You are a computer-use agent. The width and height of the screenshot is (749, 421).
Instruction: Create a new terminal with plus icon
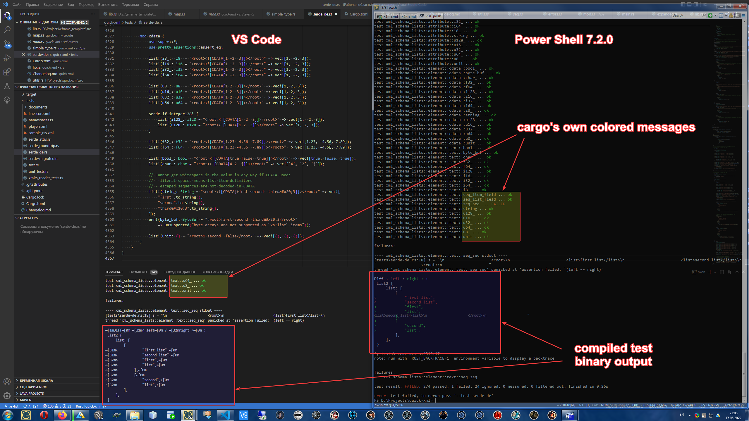pos(710,272)
